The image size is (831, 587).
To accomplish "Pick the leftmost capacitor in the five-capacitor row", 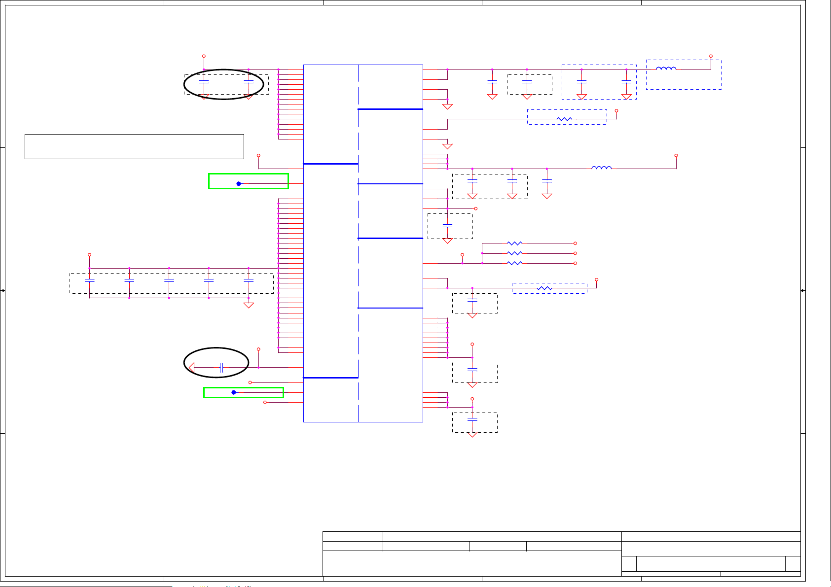I will point(89,280).
